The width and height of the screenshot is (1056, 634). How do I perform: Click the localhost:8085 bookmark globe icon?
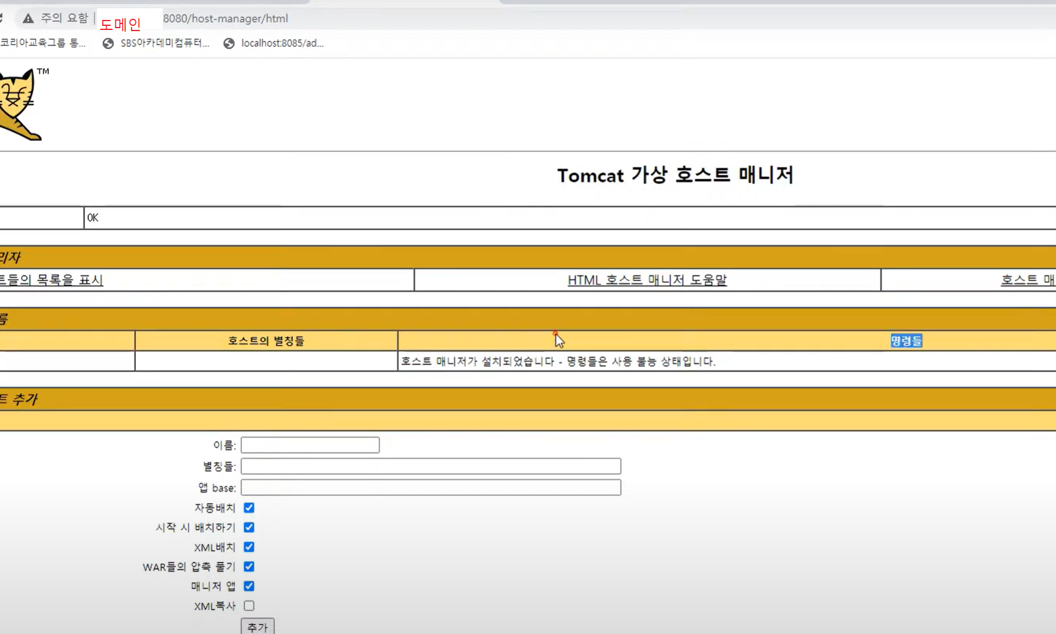229,43
